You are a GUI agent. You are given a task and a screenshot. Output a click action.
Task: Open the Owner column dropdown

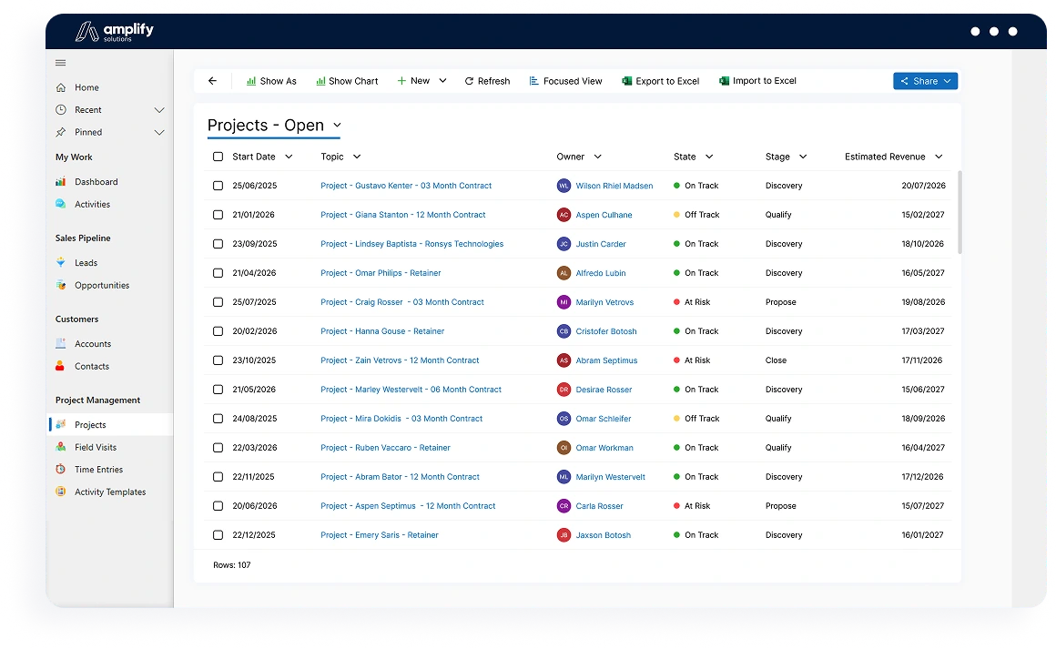pos(597,157)
